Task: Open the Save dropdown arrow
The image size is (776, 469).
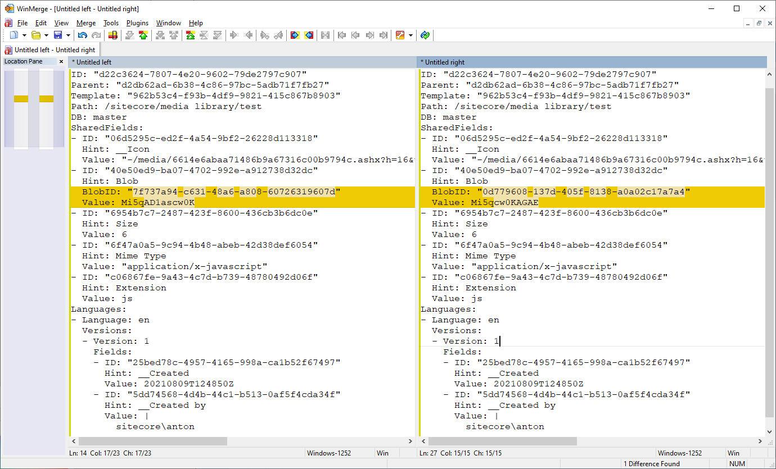Action: pyautogui.click(x=68, y=35)
